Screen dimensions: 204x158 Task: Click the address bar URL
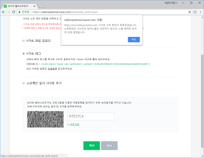coord(65,12)
